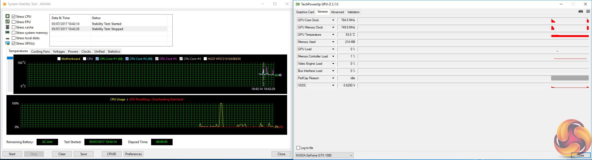
Task: Click the FPU icon beside Stress FPU
Action: [x=8, y=22]
